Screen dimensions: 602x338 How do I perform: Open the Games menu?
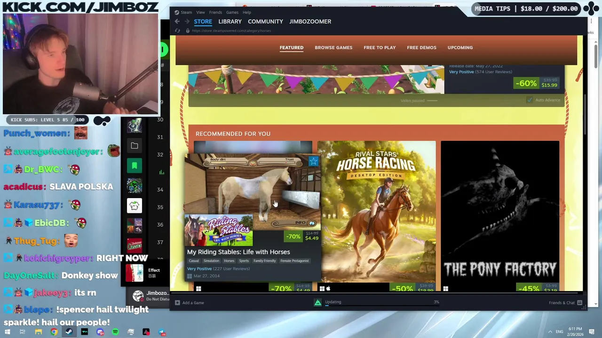[x=232, y=12]
